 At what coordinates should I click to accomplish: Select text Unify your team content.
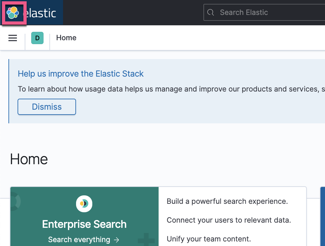point(209,239)
